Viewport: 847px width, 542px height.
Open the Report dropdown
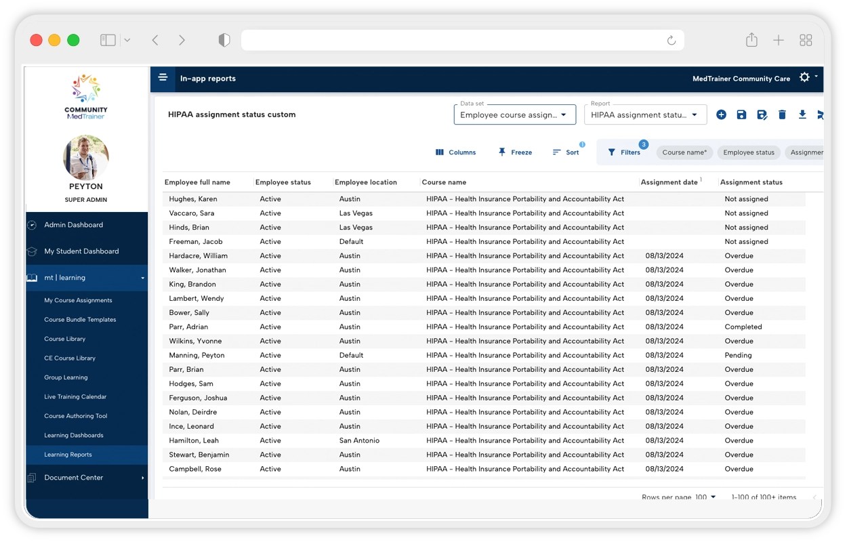pos(645,115)
